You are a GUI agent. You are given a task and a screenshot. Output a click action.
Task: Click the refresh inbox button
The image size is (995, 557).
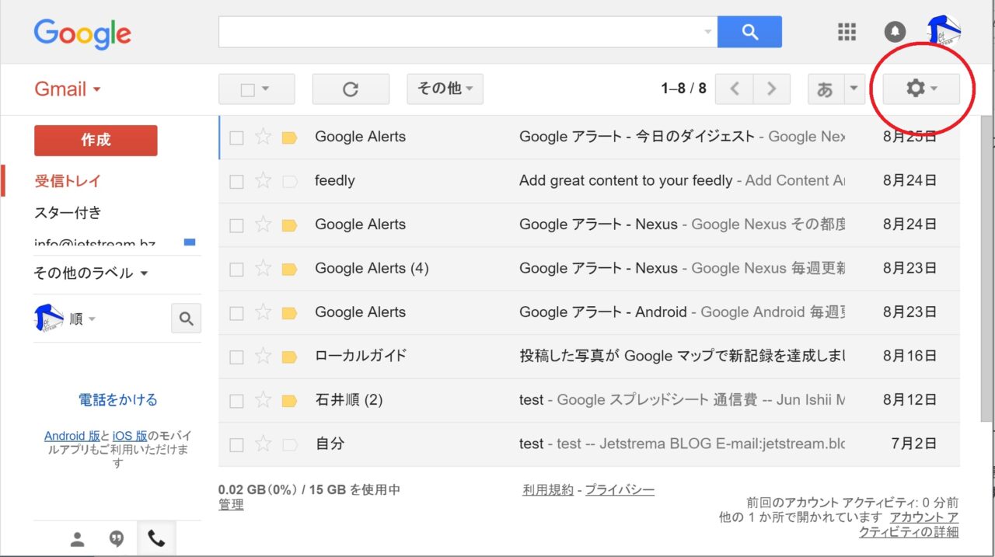pos(351,89)
